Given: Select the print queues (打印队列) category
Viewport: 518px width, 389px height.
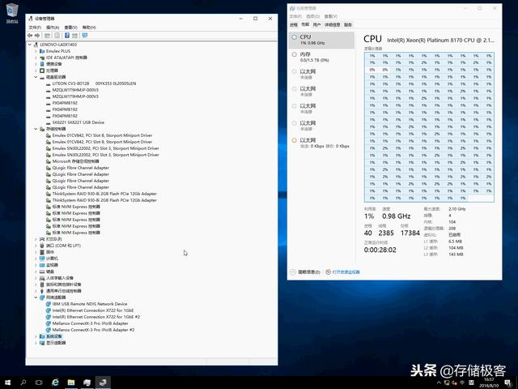Looking at the screenshot, I should click(54, 239).
